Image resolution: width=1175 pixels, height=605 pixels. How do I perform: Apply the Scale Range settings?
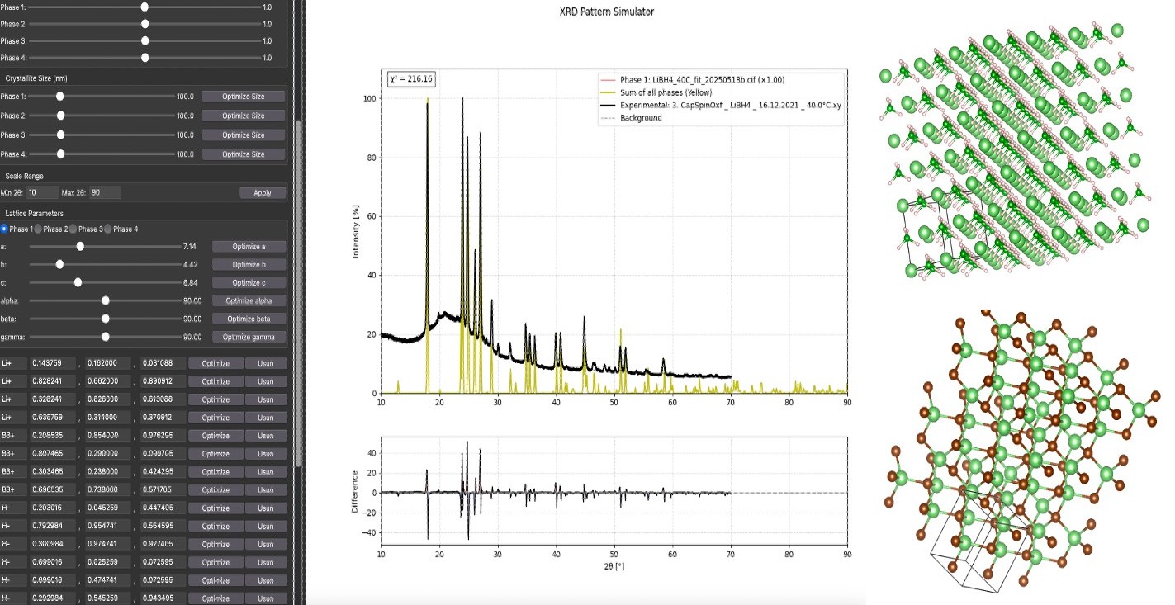coord(263,193)
